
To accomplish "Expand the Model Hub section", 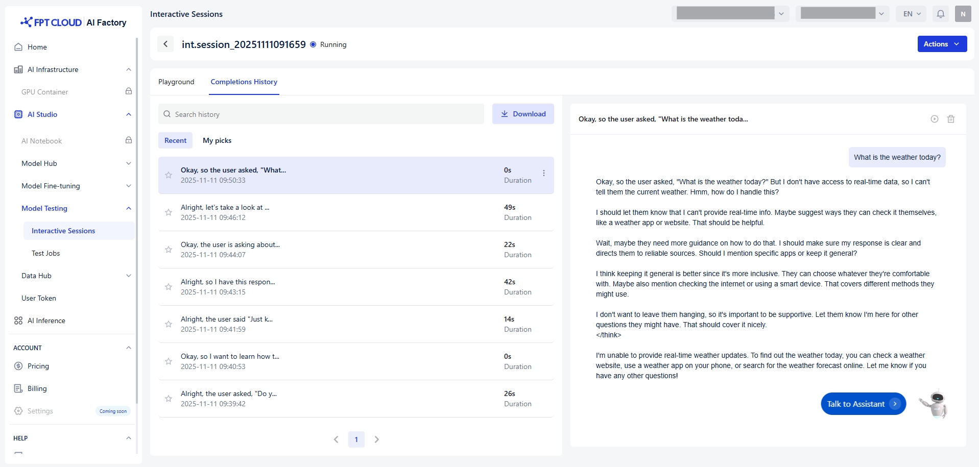I will click(129, 163).
